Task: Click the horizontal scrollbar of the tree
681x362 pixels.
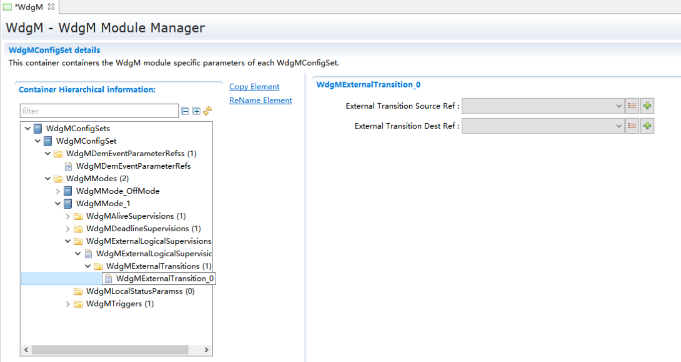Action: pyautogui.click(x=110, y=349)
